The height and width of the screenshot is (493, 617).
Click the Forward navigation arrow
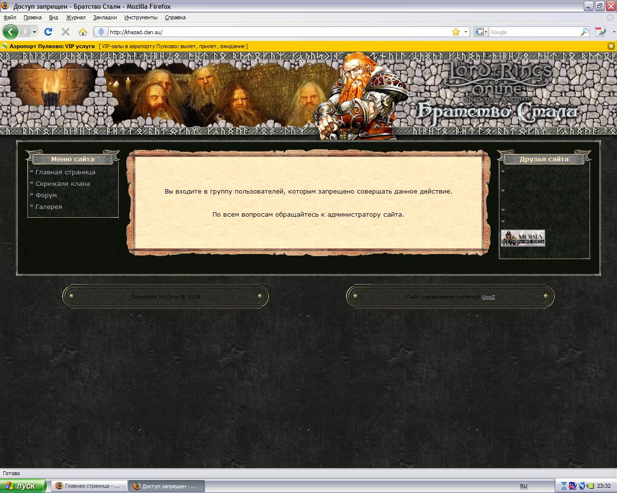click(x=25, y=32)
